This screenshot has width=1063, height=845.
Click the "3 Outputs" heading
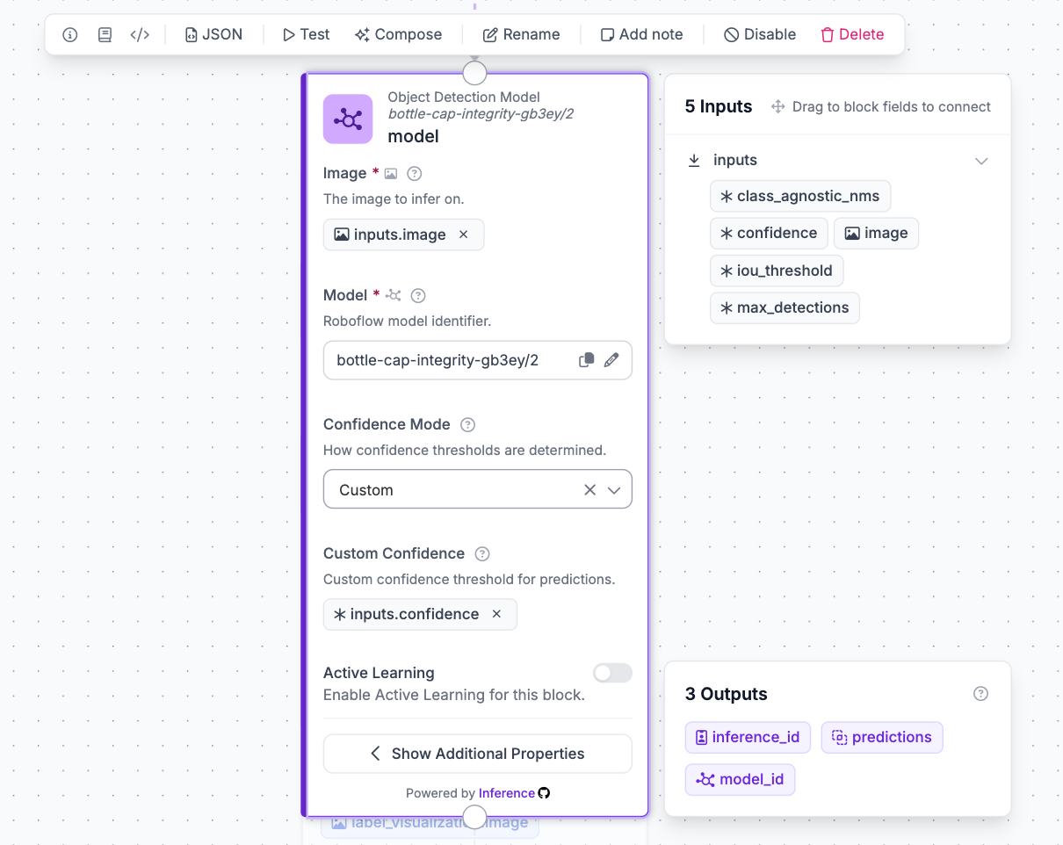click(x=727, y=694)
